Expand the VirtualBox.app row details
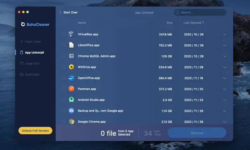The height and width of the screenshot is (150, 250). (225, 34)
